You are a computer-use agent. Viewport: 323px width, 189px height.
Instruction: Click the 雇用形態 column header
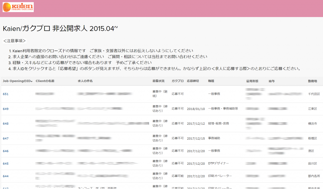[x=252, y=81]
